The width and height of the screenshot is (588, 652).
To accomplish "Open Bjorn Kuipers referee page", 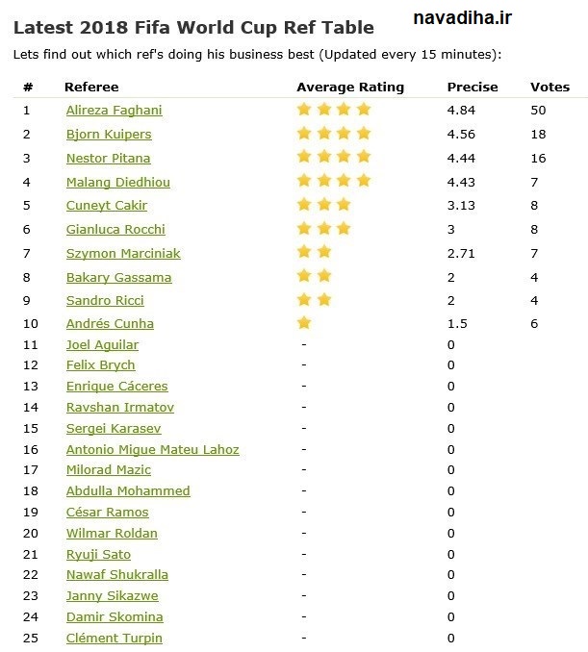I will click(109, 135).
